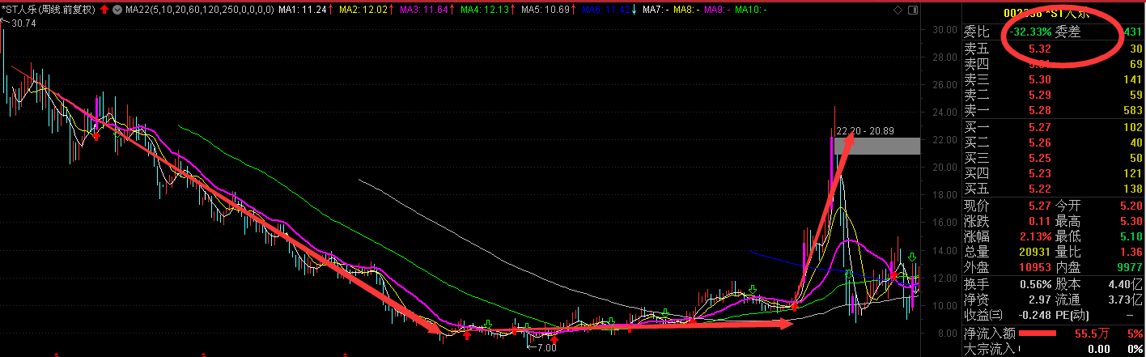Click the 卖一 price 5.28
1146x357 pixels.
[x=1040, y=111]
